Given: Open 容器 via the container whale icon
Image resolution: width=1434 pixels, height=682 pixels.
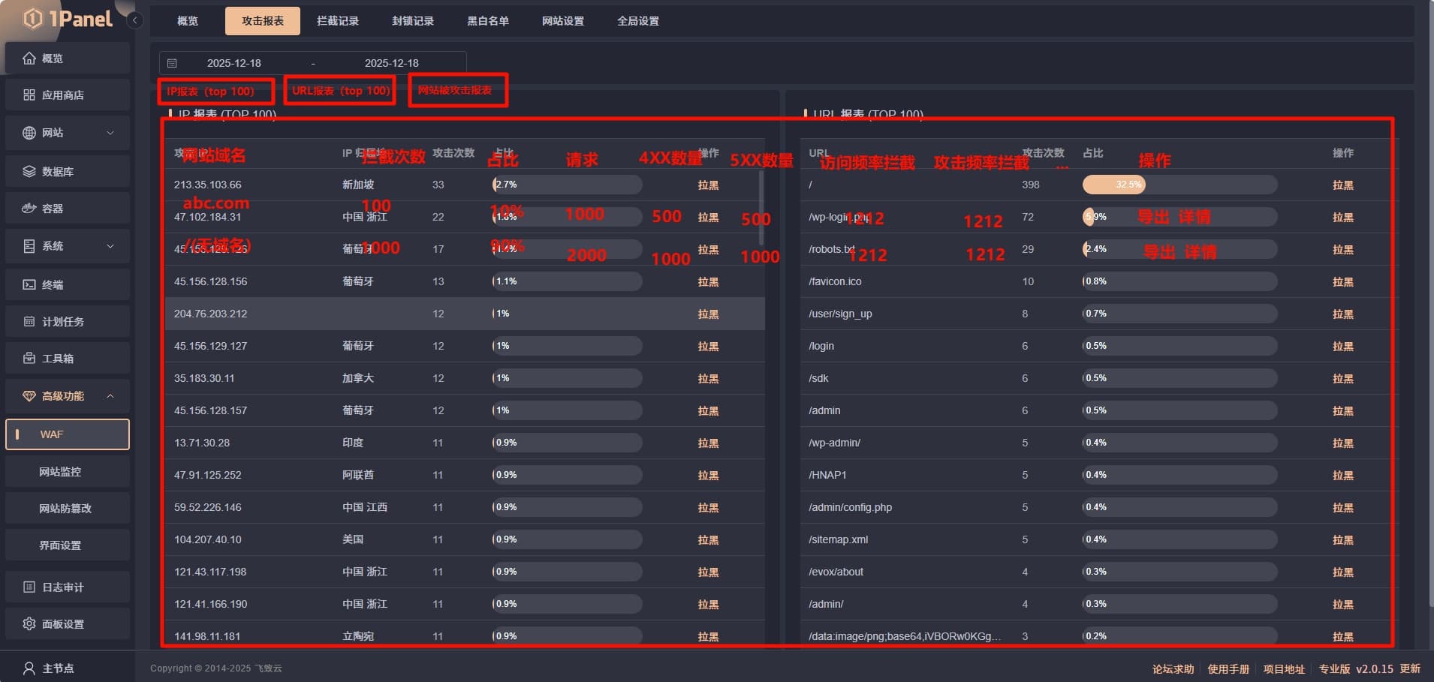Looking at the screenshot, I should (29, 209).
